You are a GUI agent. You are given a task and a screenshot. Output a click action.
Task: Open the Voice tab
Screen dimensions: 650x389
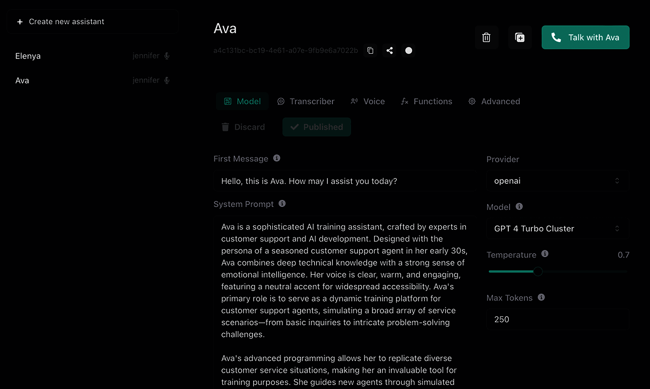[x=367, y=101]
